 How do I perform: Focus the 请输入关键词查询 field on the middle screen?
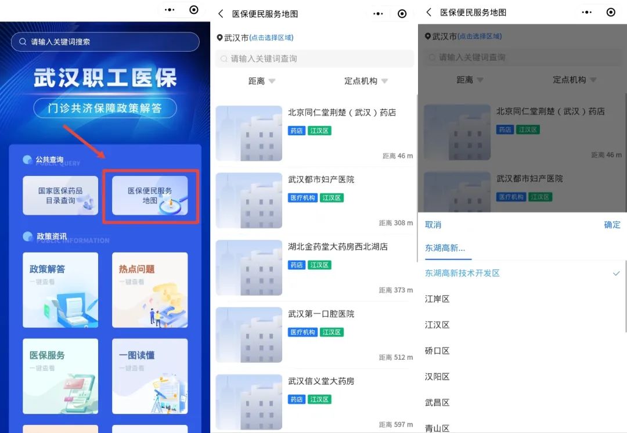[314, 59]
